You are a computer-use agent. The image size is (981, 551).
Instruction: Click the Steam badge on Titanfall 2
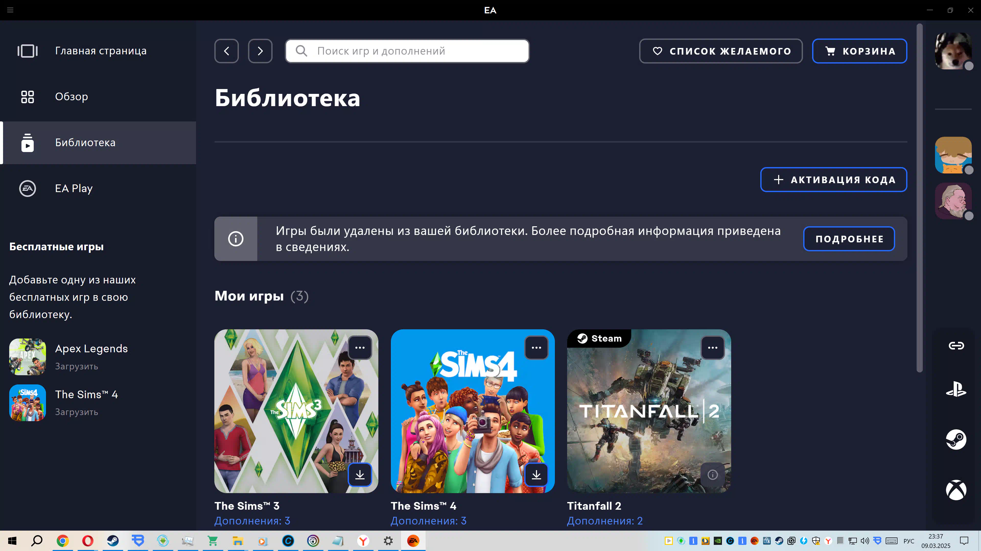(599, 339)
